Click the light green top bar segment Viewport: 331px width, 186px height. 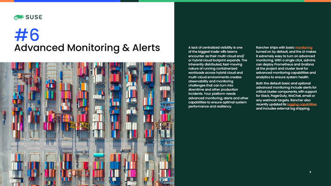221,1
